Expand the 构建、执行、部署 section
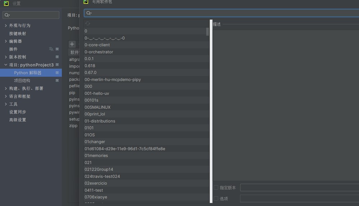The width and height of the screenshot is (359, 206). point(6,88)
